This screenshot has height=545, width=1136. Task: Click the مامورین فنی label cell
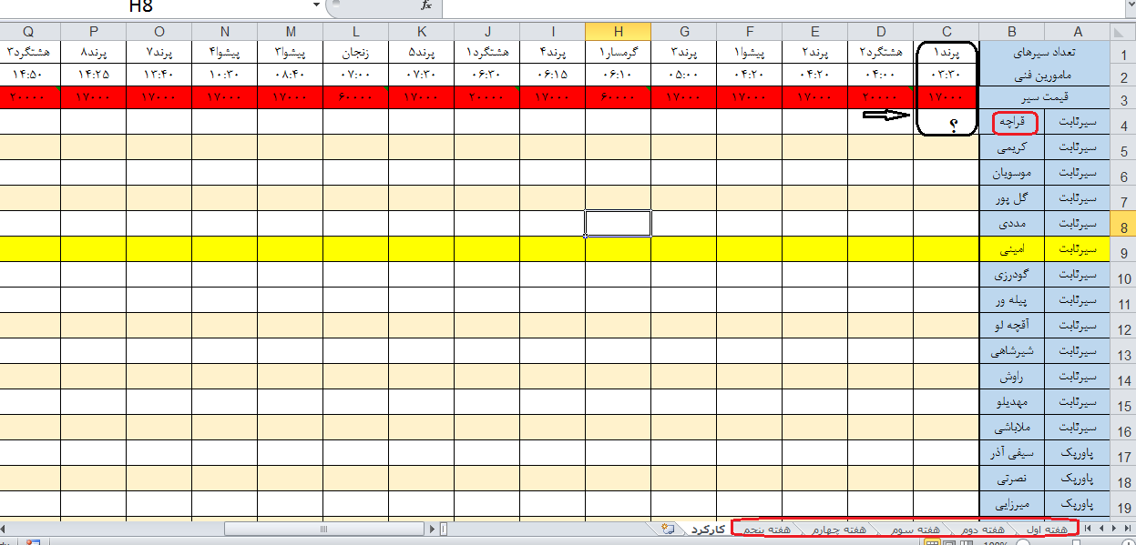[1045, 75]
